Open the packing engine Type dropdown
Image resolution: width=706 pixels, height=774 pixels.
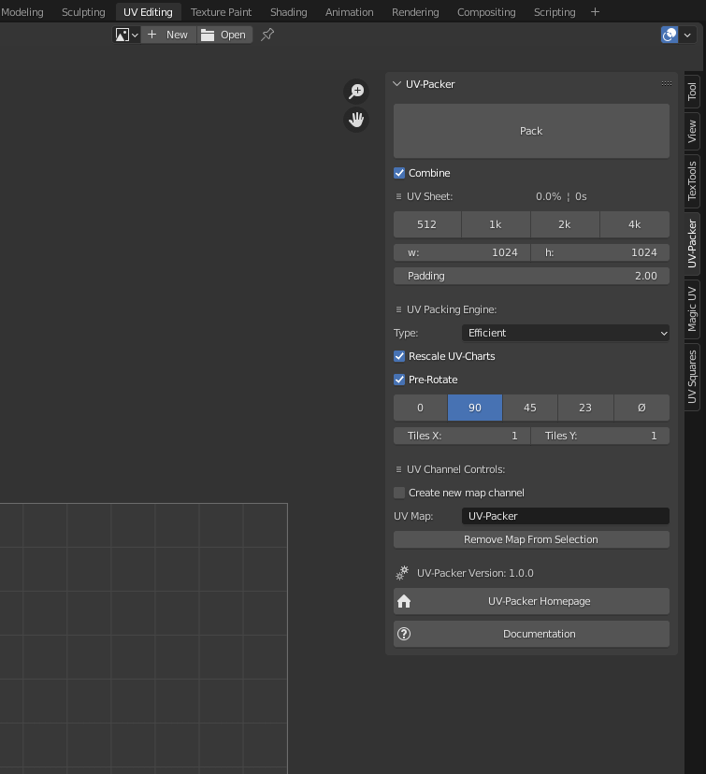tap(566, 333)
